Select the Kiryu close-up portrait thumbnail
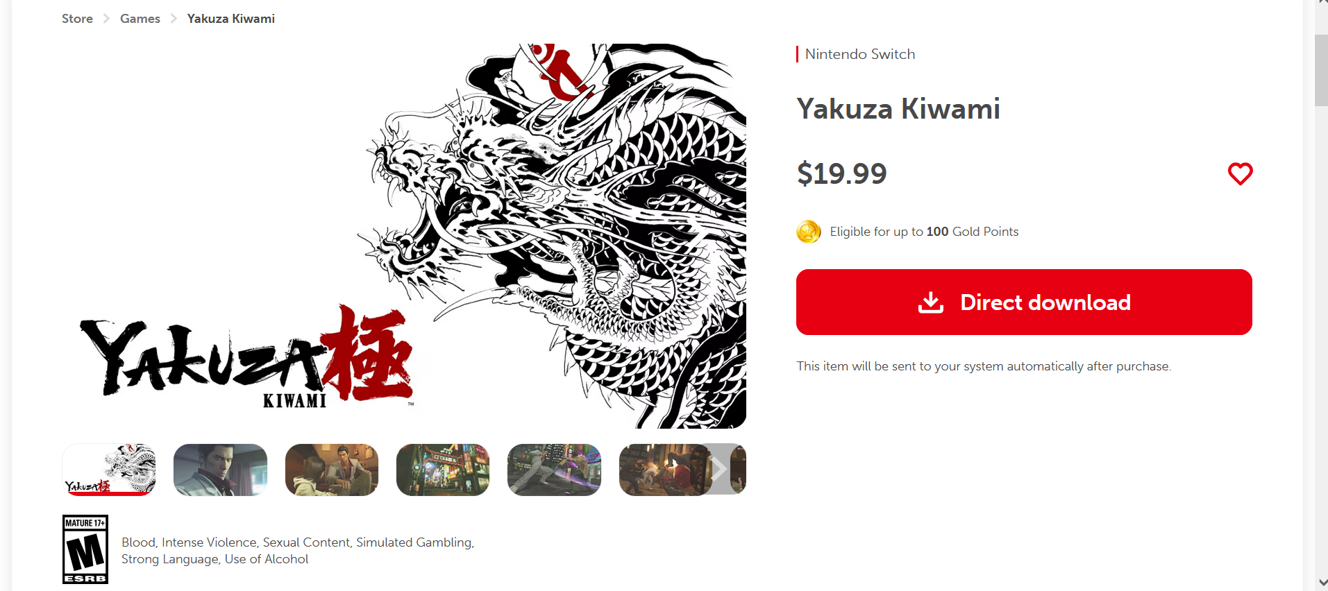Viewport: 1328px width, 591px height. pyautogui.click(x=220, y=470)
